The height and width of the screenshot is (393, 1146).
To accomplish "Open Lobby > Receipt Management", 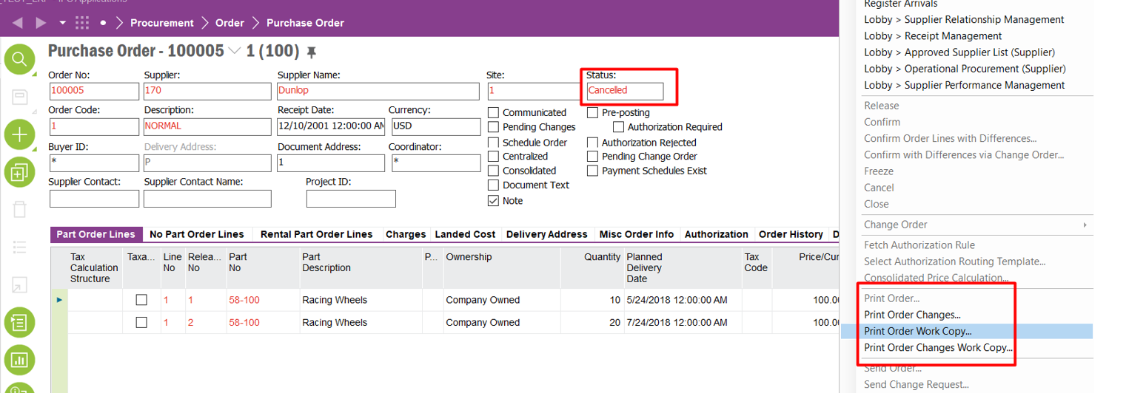I will point(933,35).
